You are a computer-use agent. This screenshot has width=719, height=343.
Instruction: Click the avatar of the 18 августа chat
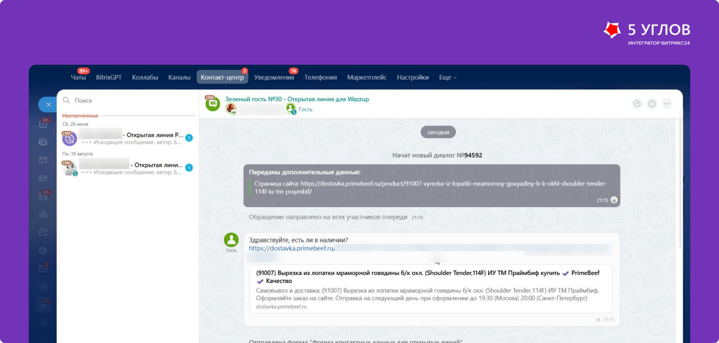[69, 168]
